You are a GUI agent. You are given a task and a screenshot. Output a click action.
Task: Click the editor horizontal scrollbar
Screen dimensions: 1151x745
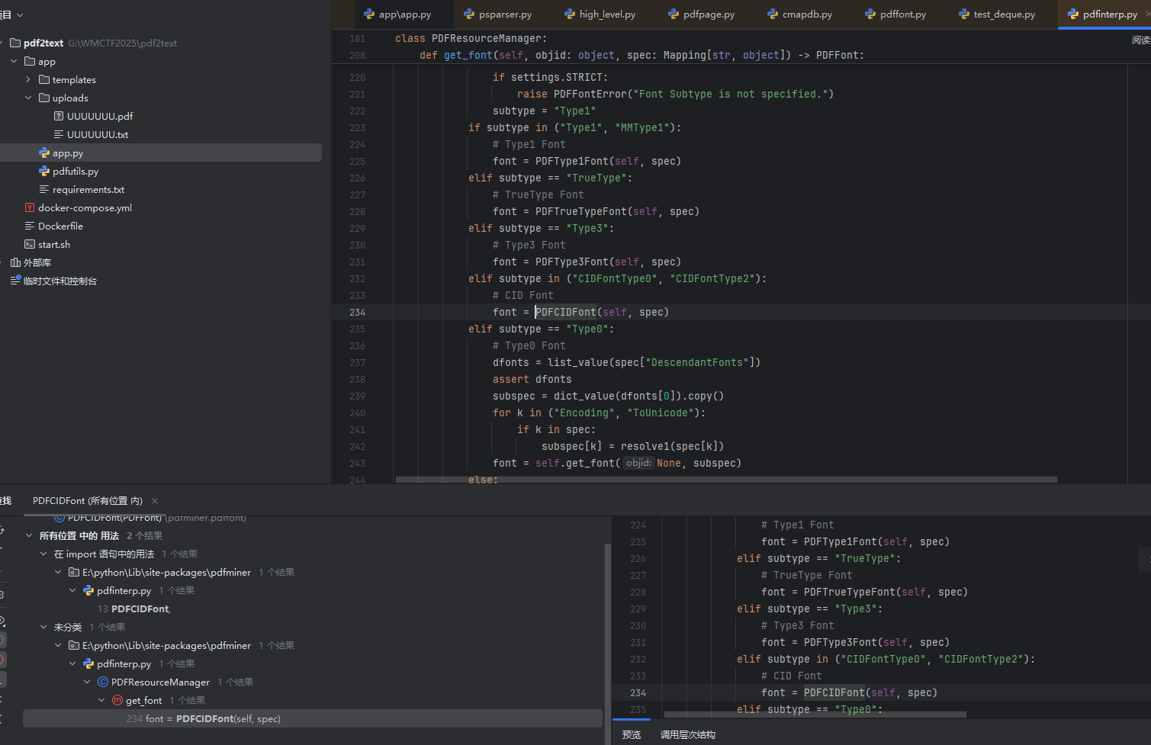[726, 480]
